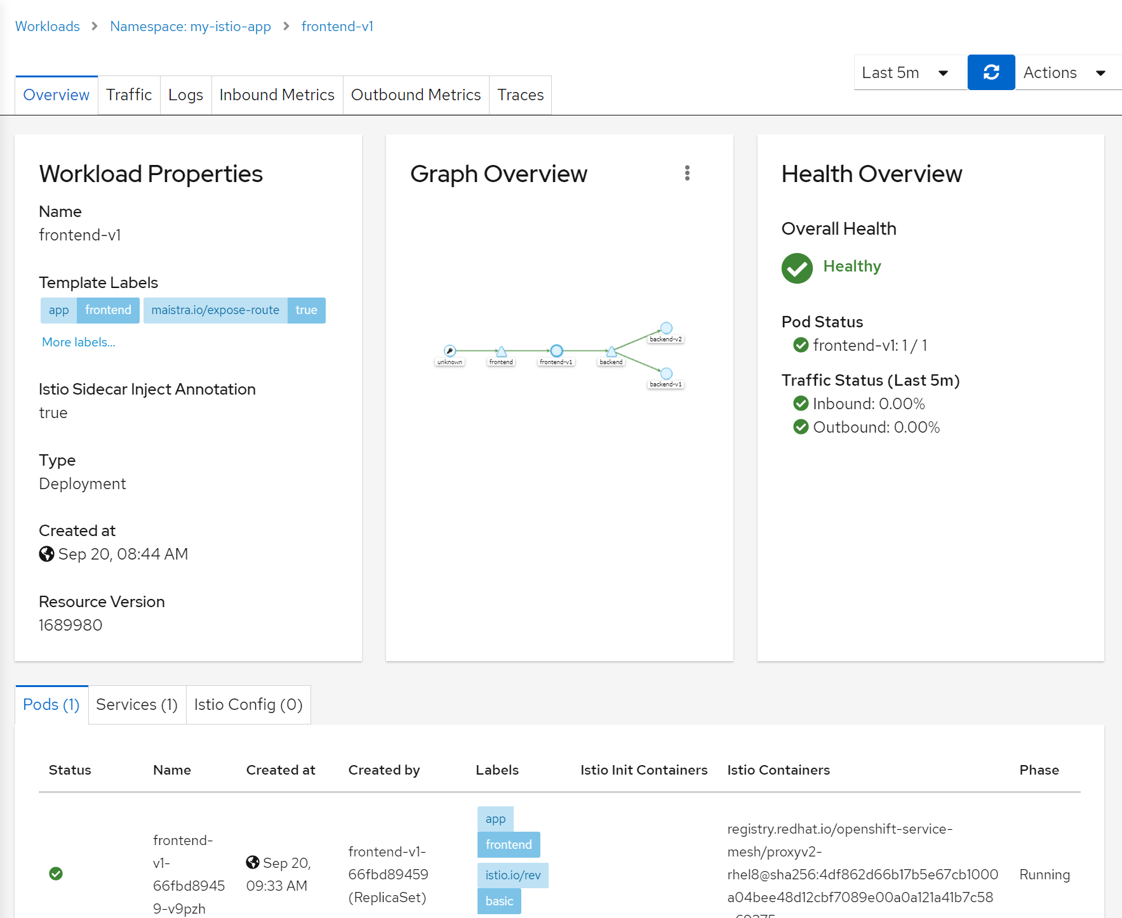This screenshot has width=1122, height=918.
Task: Open the Inbound Metrics tab
Action: [277, 95]
